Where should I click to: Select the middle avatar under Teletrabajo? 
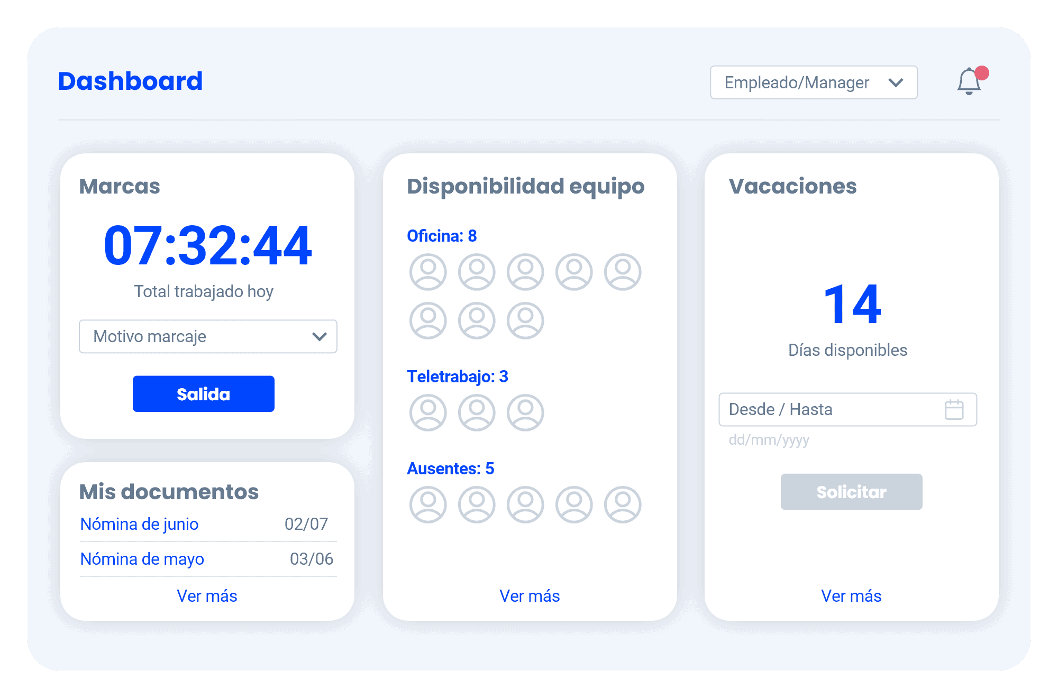(x=477, y=413)
